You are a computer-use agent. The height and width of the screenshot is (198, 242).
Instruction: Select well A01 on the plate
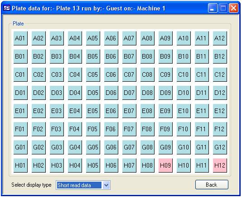click(x=20, y=38)
